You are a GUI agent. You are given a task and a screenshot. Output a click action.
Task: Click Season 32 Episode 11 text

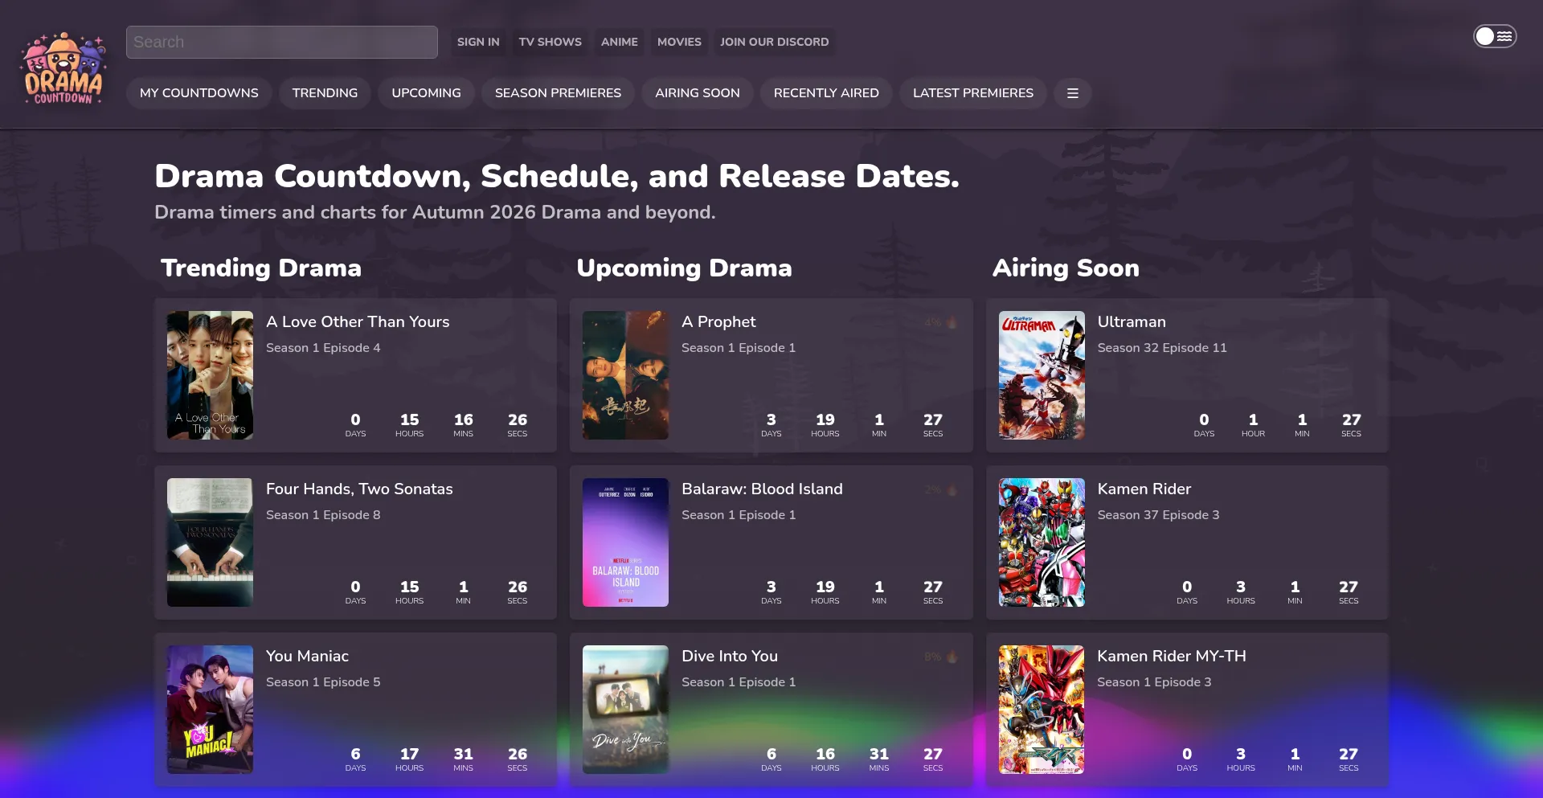(1162, 348)
